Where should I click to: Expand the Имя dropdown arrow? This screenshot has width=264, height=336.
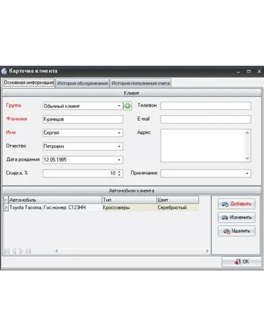pyautogui.click(x=119, y=133)
